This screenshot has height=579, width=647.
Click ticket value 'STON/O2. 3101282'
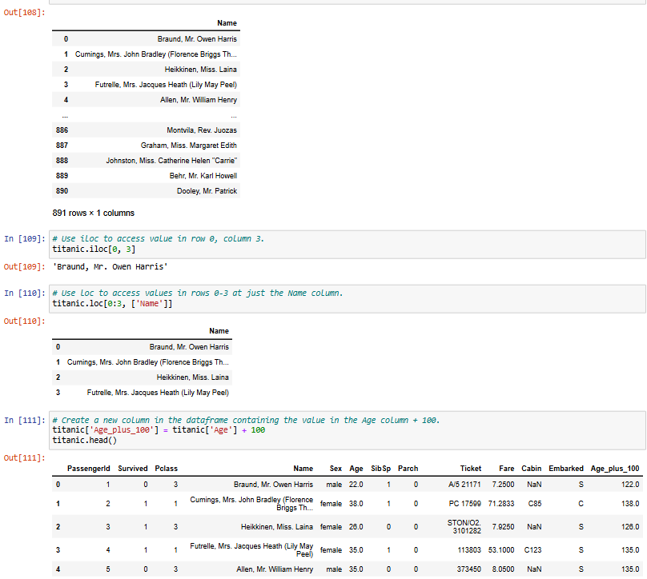click(464, 527)
